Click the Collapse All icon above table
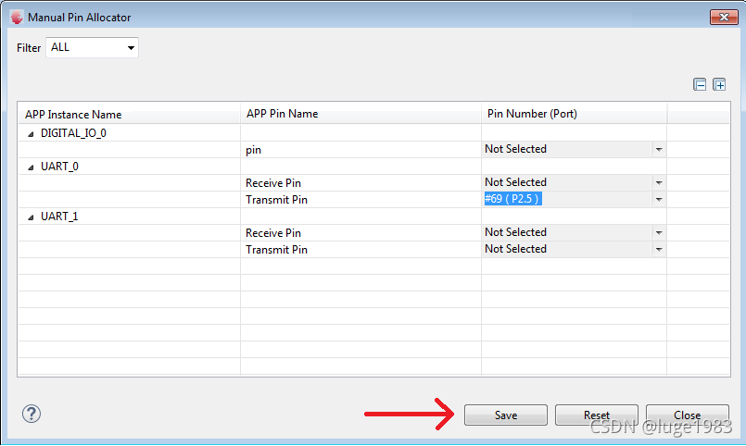The height and width of the screenshot is (446, 746). tap(700, 84)
